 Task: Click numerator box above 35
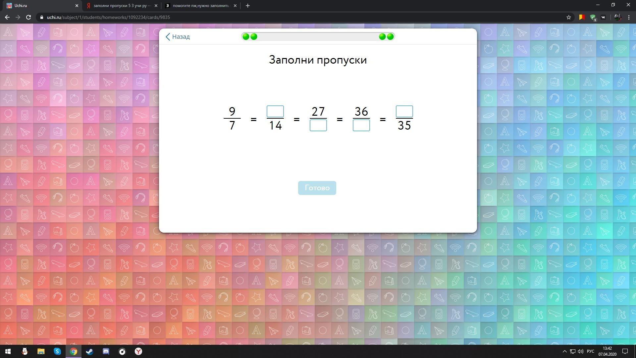tap(404, 111)
